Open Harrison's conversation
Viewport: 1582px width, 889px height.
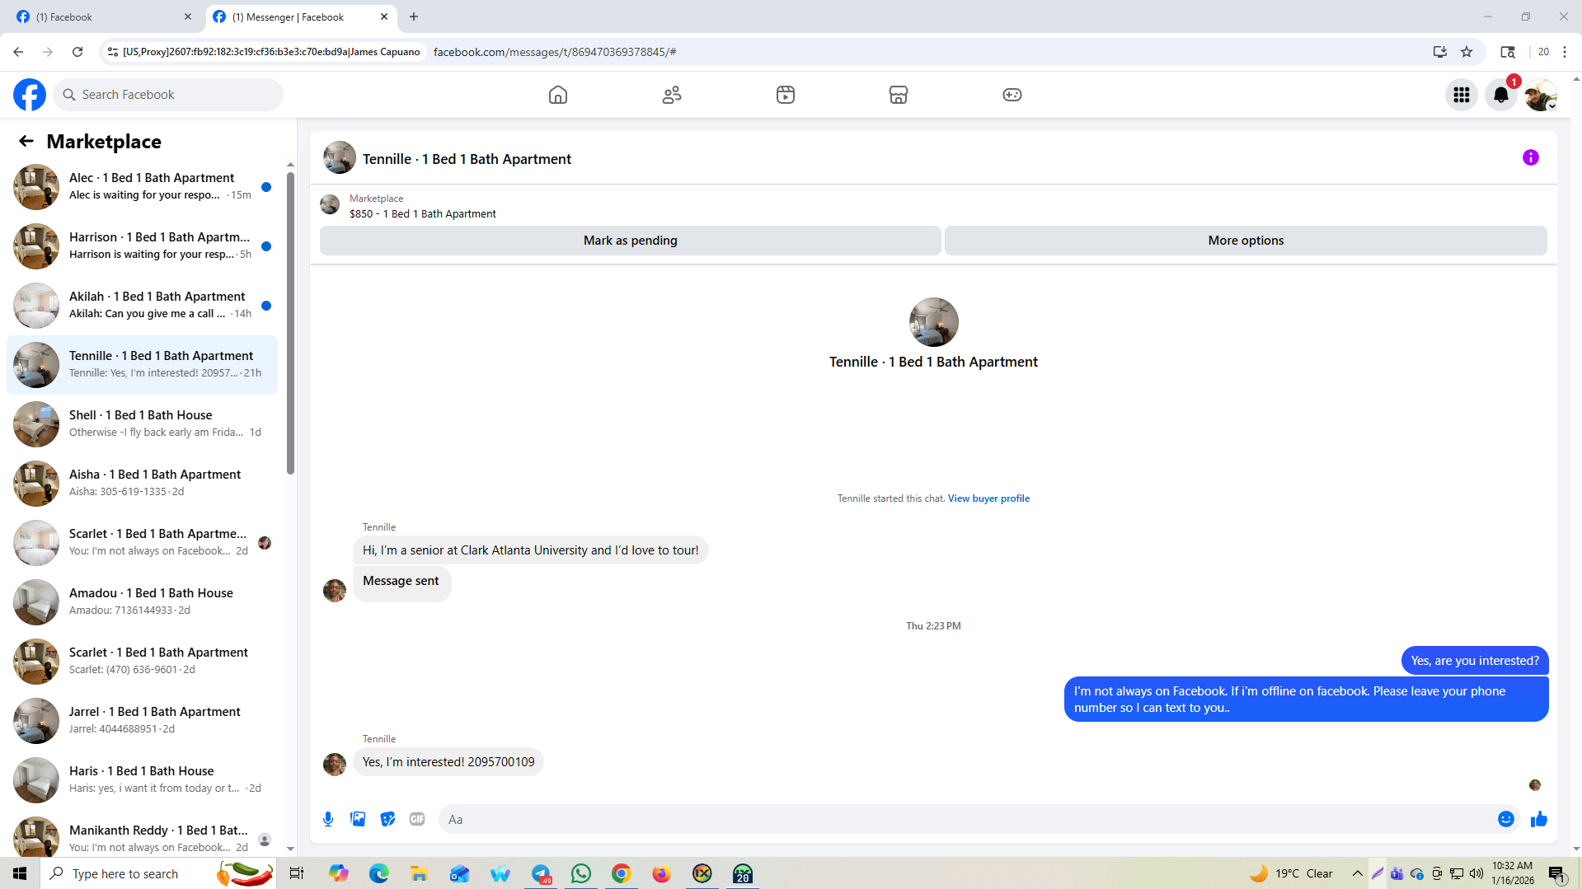[x=142, y=246]
